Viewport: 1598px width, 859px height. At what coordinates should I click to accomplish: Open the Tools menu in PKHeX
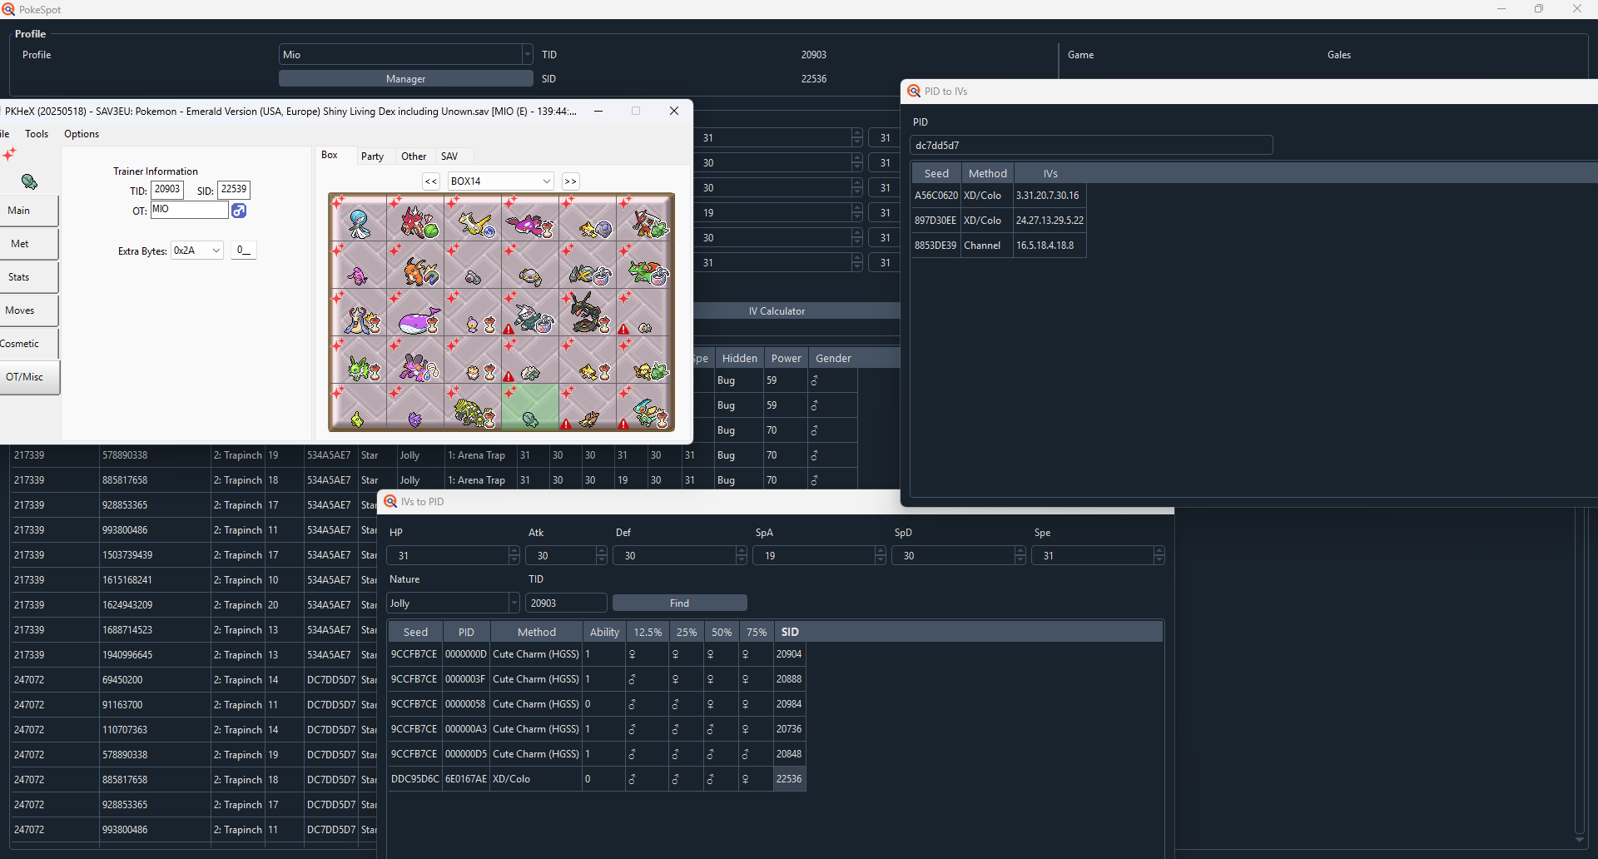tap(37, 134)
